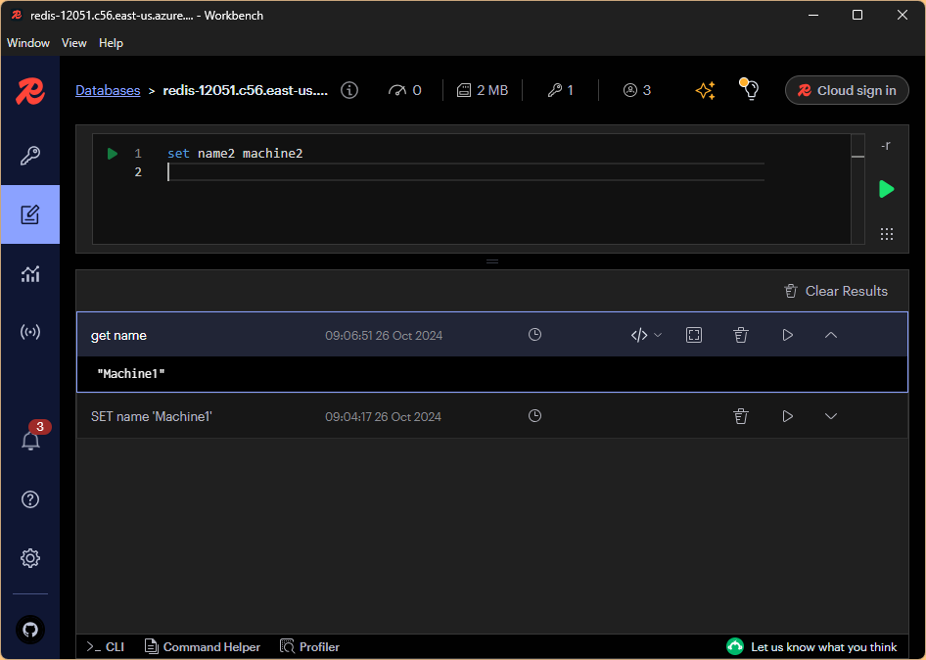Click the total keys stat showing 1

(561, 90)
